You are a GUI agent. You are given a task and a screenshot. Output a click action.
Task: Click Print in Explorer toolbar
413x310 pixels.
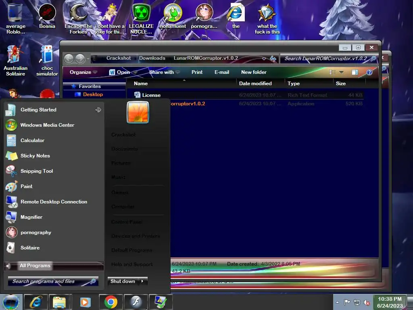tap(197, 72)
